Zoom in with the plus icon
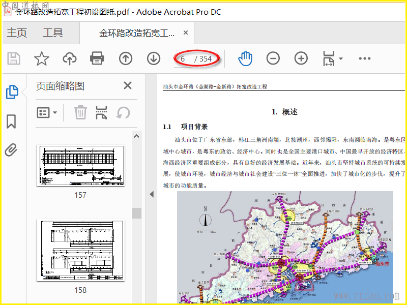 click(x=301, y=58)
